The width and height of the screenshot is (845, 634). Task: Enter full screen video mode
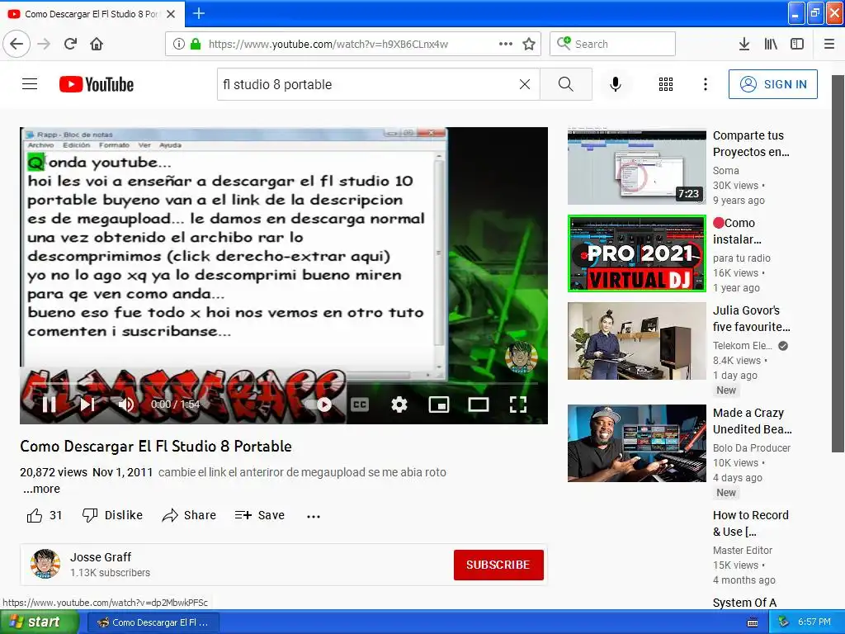518,405
